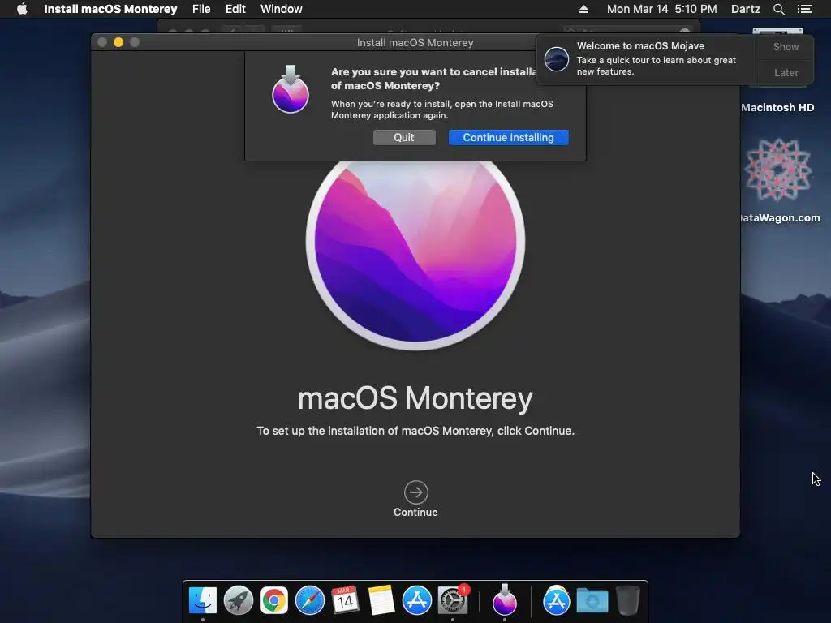Click the minimize yellow button of installer window
The image size is (831, 623).
click(x=118, y=42)
